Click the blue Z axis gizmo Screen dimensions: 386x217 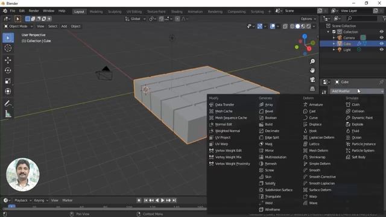click(x=305, y=36)
